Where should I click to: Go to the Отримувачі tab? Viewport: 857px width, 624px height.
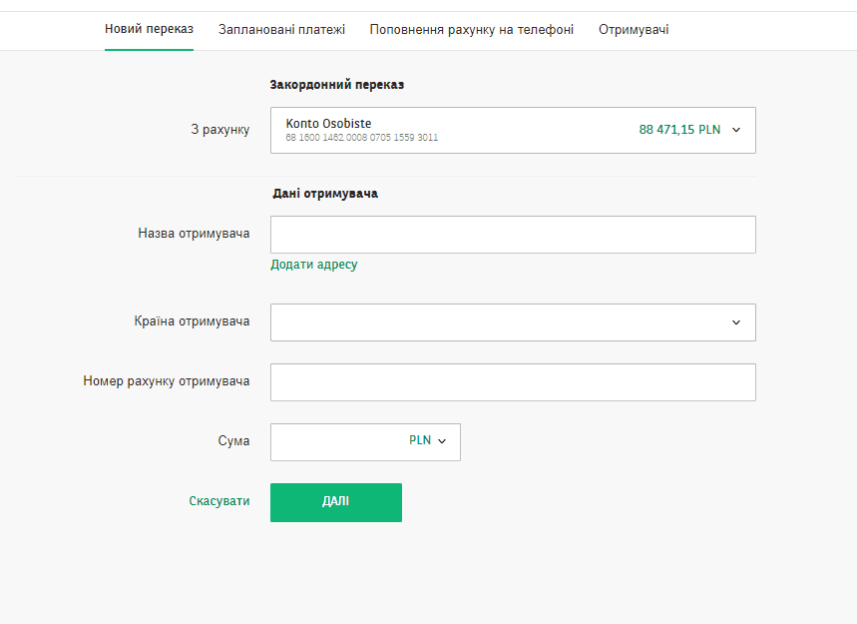click(x=634, y=30)
